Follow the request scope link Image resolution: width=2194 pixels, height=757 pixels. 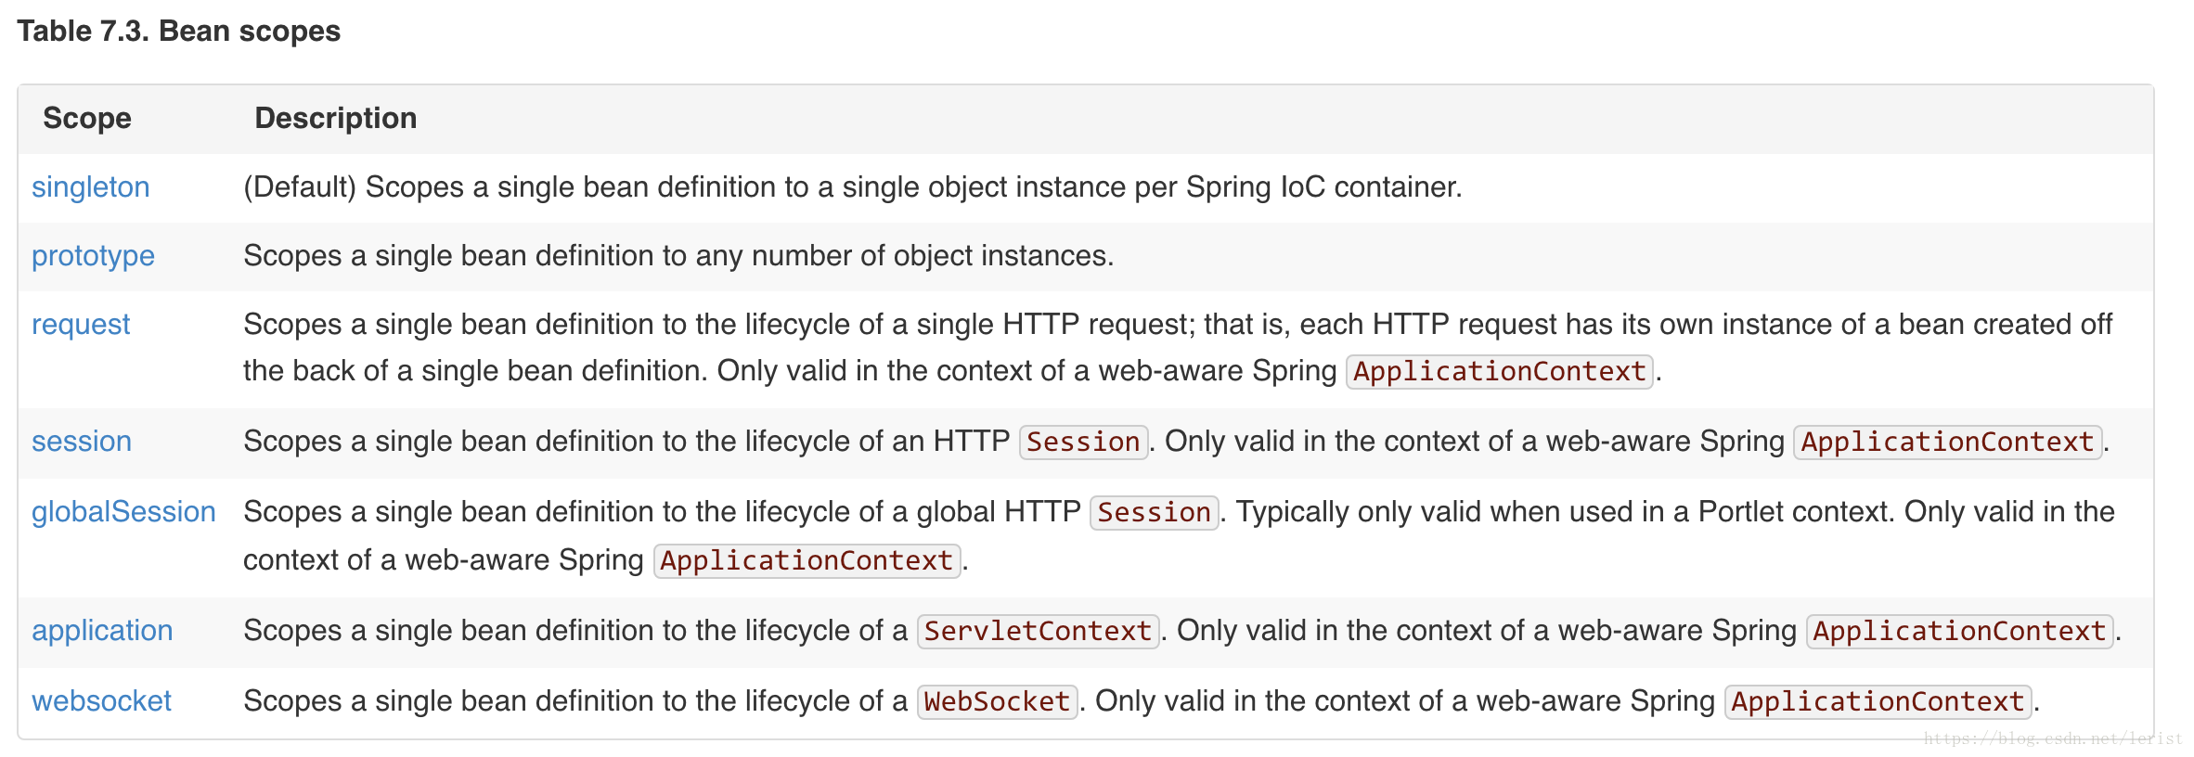pos(81,325)
